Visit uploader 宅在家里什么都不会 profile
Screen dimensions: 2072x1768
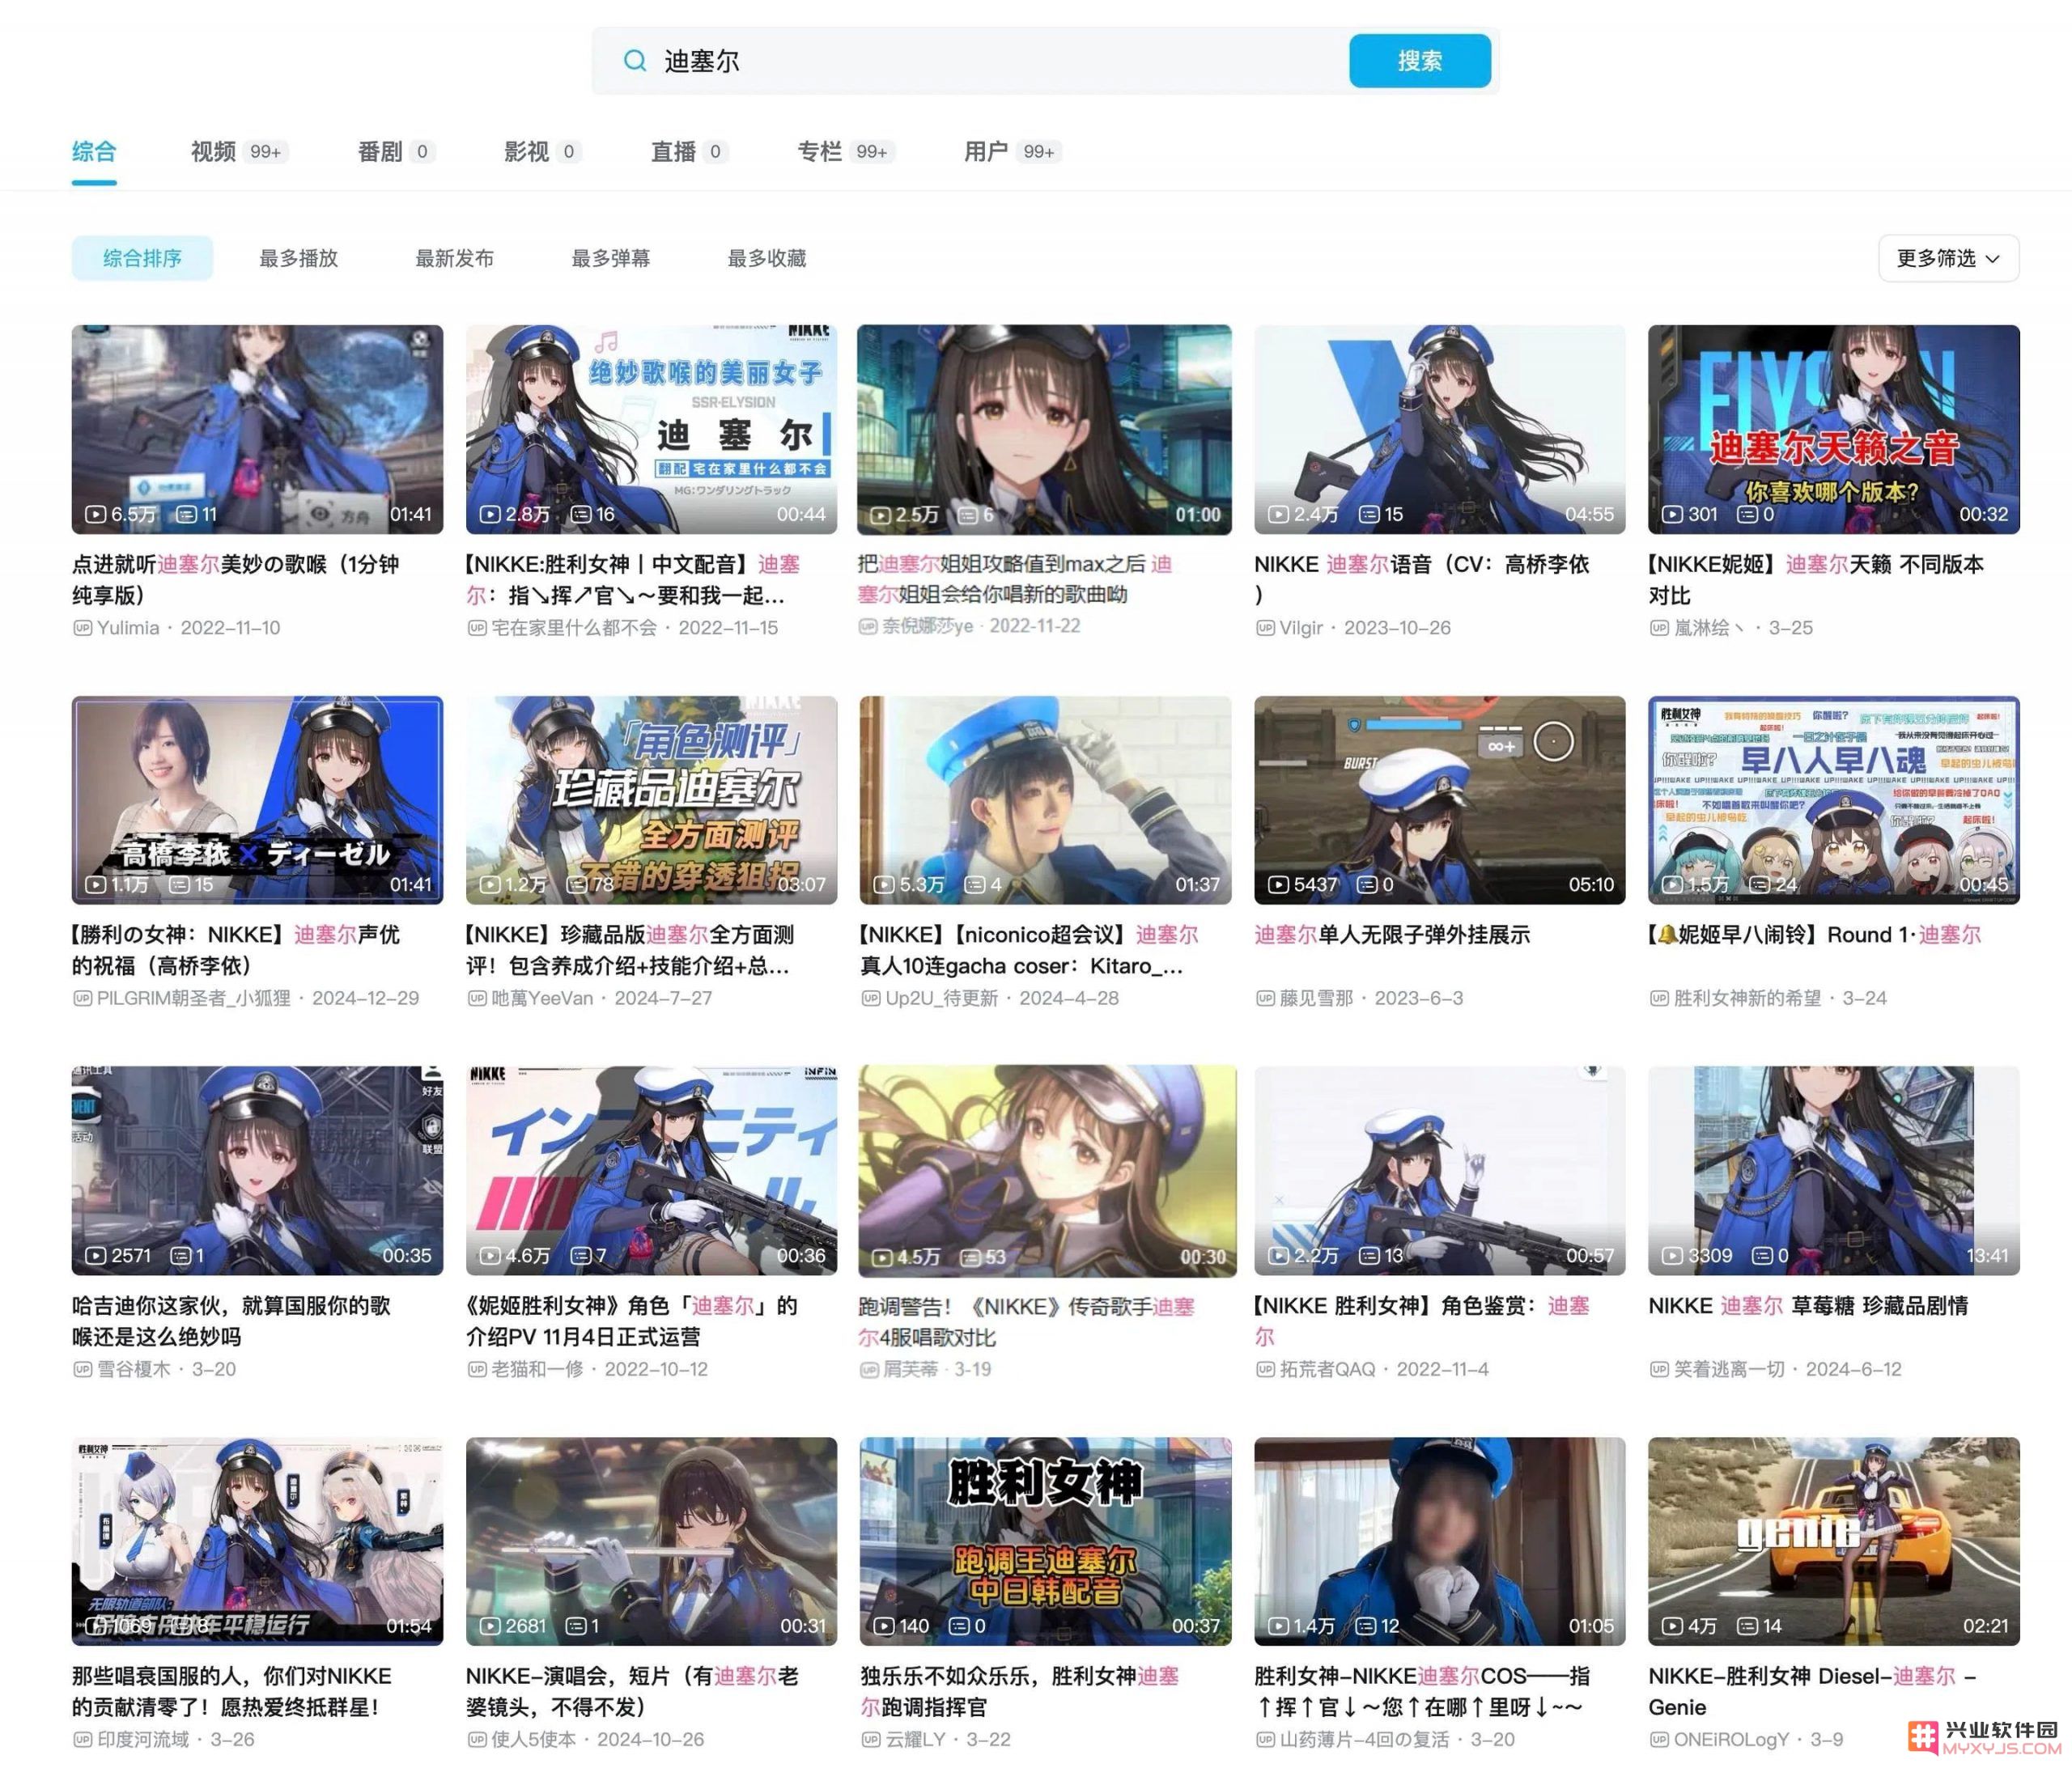point(574,628)
